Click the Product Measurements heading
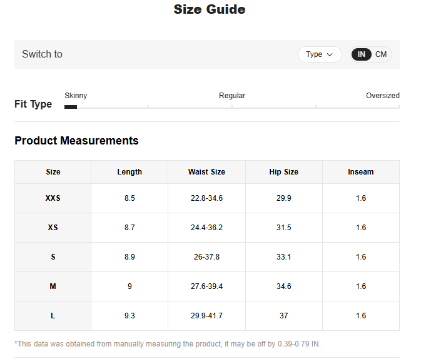Image resolution: width=421 pixels, height=364 pixels. pyautogui.click(x=76, y=141)
